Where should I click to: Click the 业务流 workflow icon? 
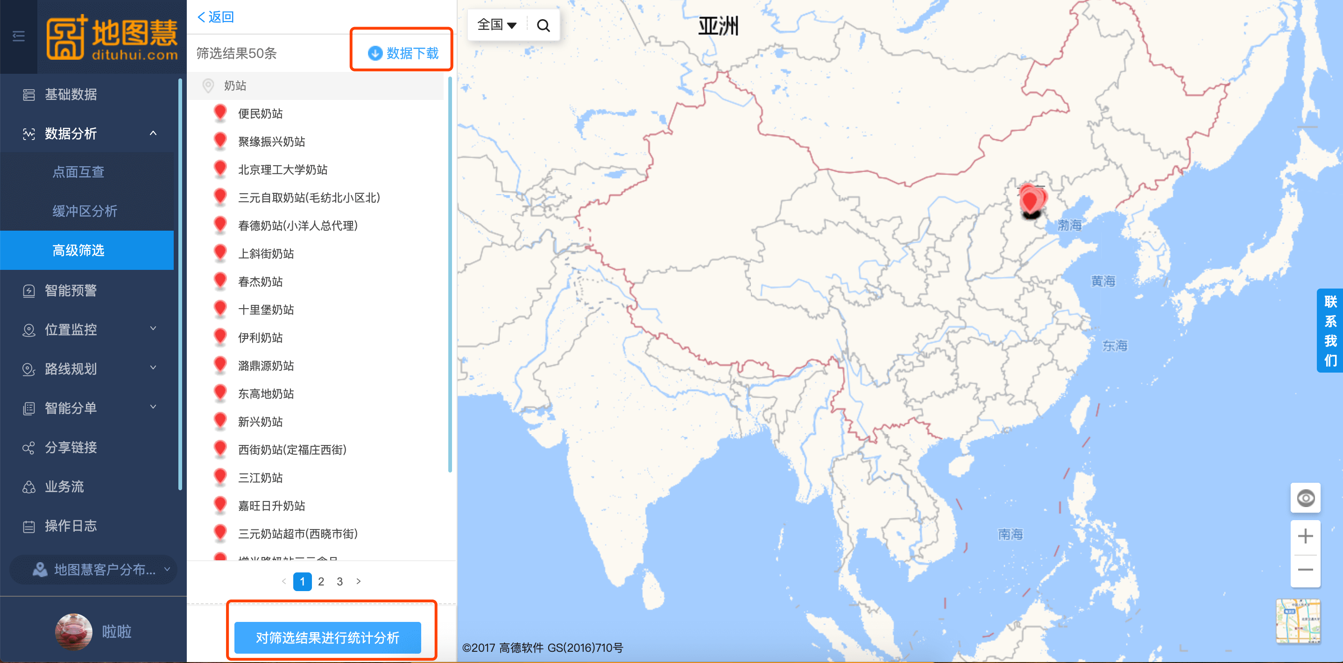click(x=28, y=487)
